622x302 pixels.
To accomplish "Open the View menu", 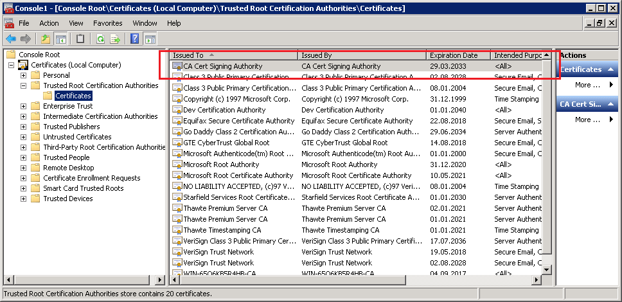I will click(76, 23).
